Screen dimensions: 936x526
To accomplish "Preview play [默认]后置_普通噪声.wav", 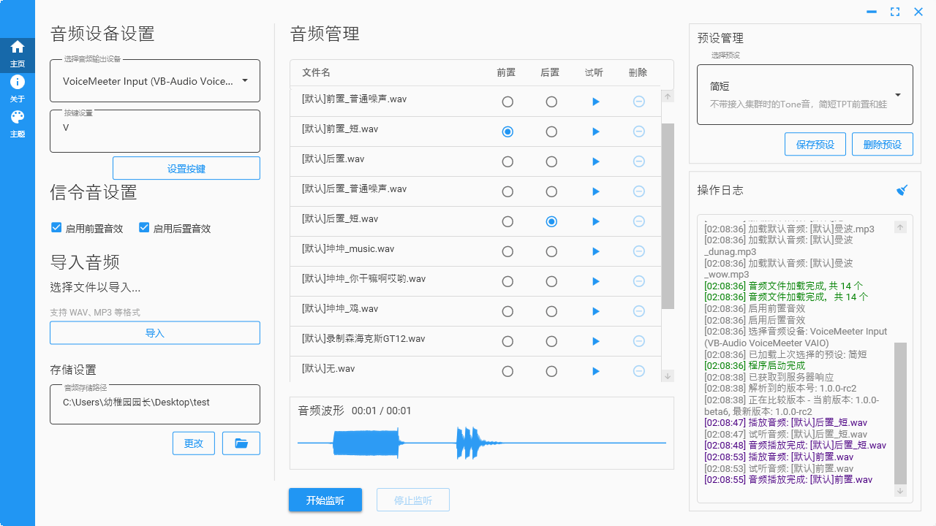I will point(595,191).
